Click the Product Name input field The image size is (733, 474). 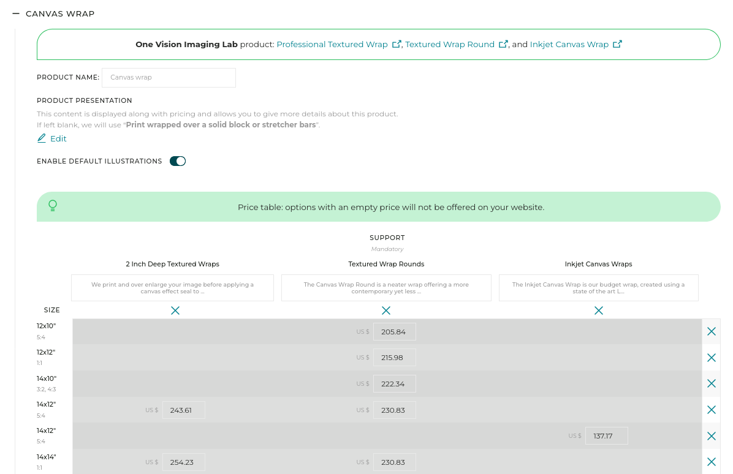169,78
